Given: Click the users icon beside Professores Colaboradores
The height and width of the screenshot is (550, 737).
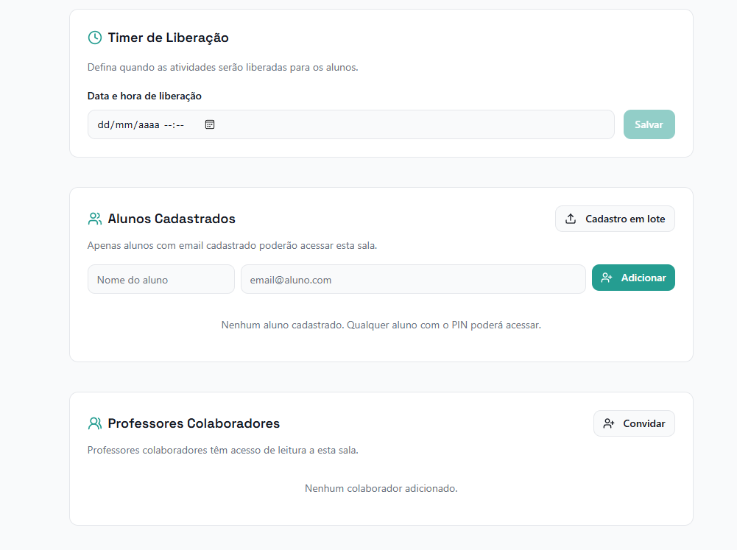Looking at the screenshot, I should point(95,423).
